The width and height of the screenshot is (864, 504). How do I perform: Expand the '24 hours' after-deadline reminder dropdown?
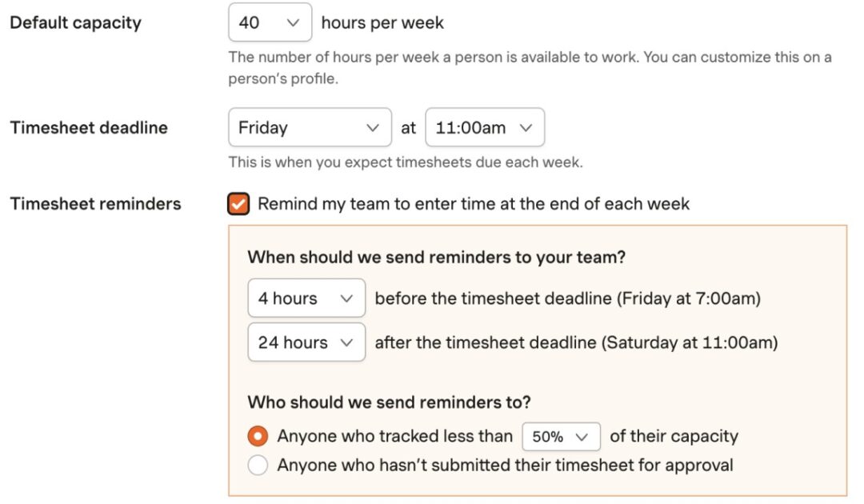[x=306, y=342]
